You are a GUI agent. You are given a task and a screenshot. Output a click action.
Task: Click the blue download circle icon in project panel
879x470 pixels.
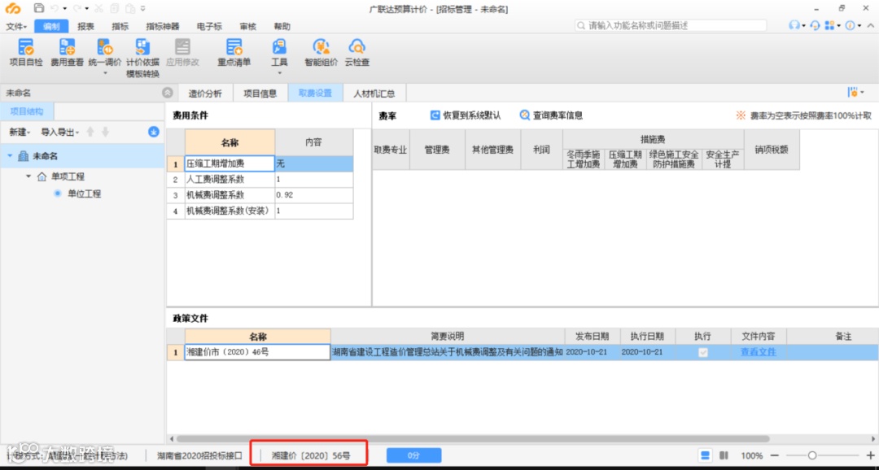154,132
